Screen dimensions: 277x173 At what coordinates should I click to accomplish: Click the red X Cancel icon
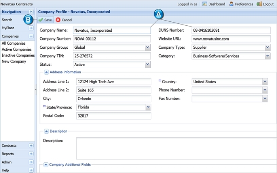click(x=58, y=20)
